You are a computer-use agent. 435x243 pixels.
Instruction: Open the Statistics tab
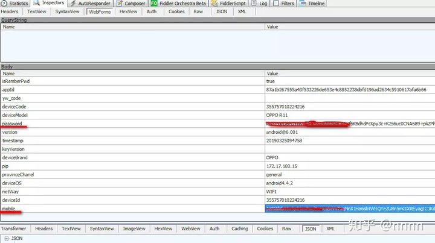(15, 4)
